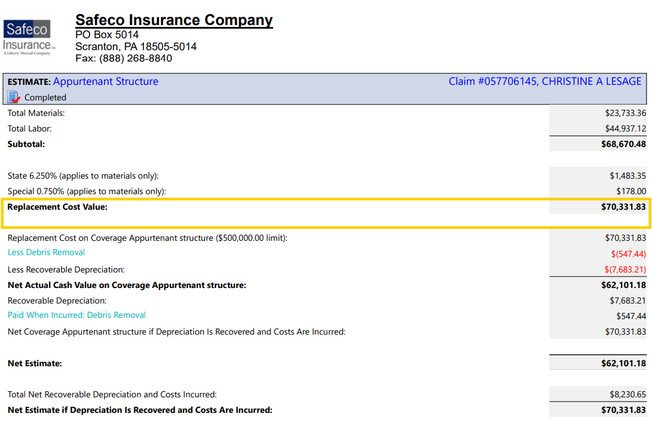Image resolution: width=652 pixels, height=429 pixels.
Task: Click the Completed status document icon
Action: click(x=14, y=97)
